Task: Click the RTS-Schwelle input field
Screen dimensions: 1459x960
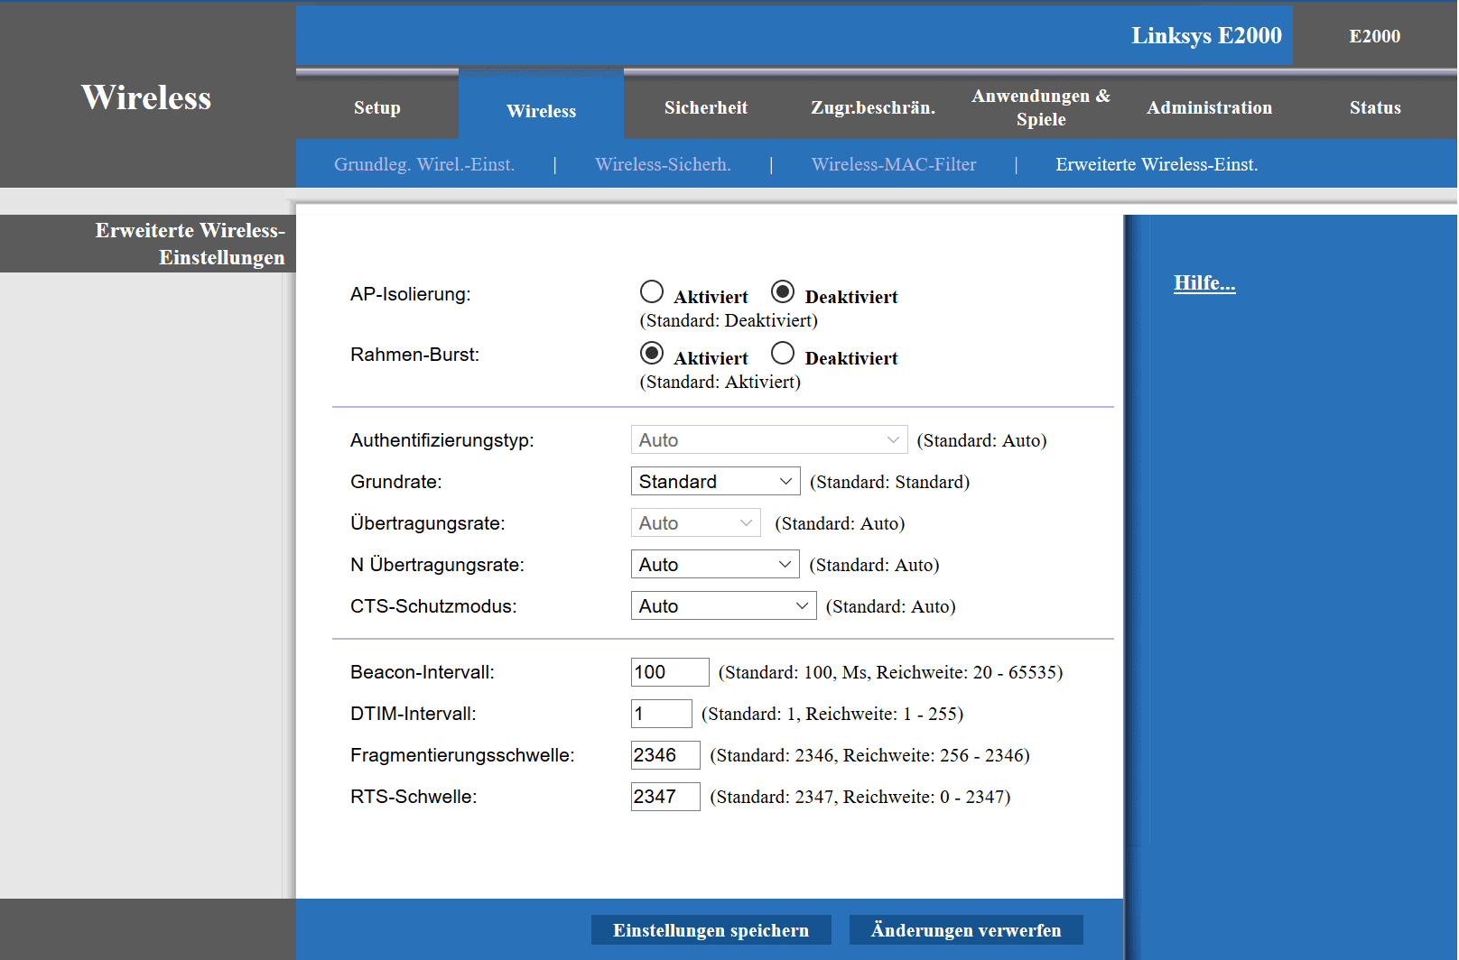Action: 665,797
